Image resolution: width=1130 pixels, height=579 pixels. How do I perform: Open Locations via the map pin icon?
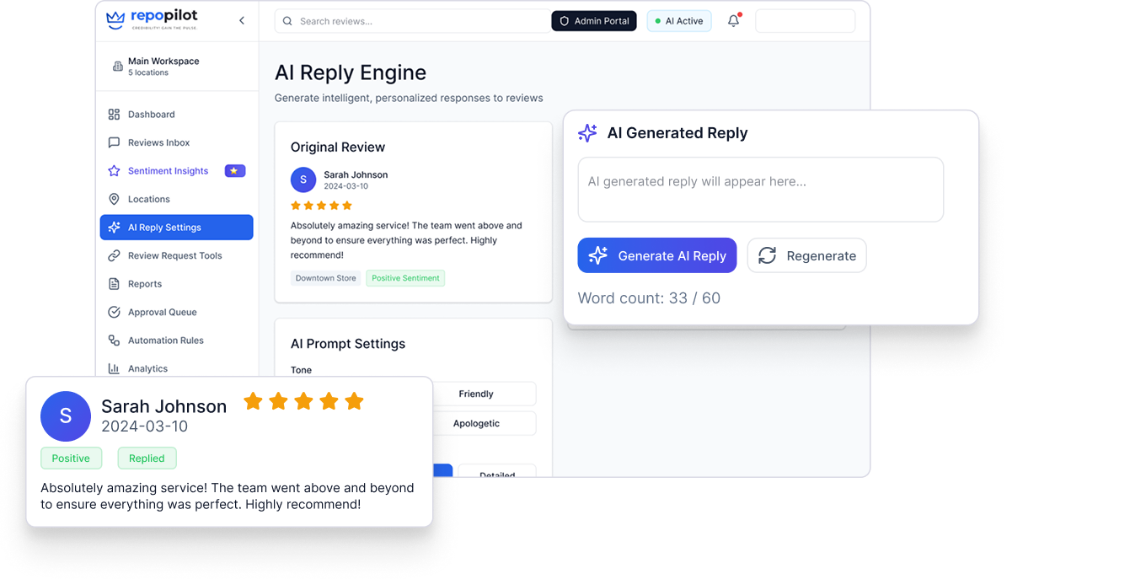click(115, 199)
